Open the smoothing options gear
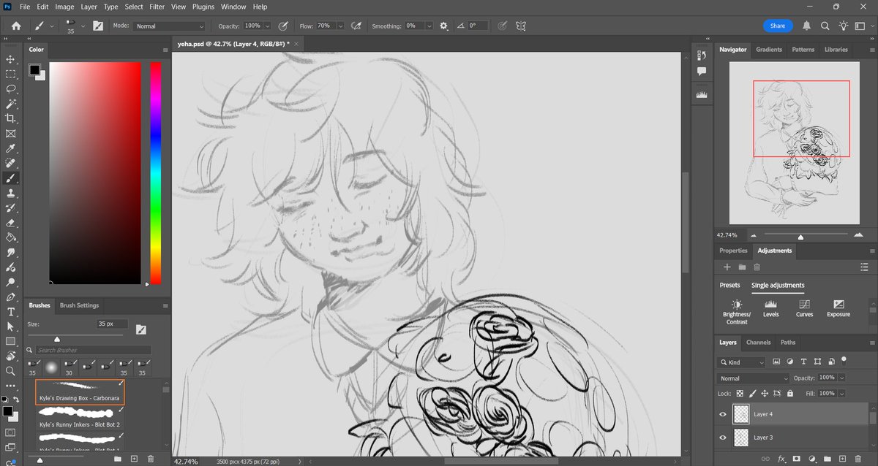 [443, 26]
